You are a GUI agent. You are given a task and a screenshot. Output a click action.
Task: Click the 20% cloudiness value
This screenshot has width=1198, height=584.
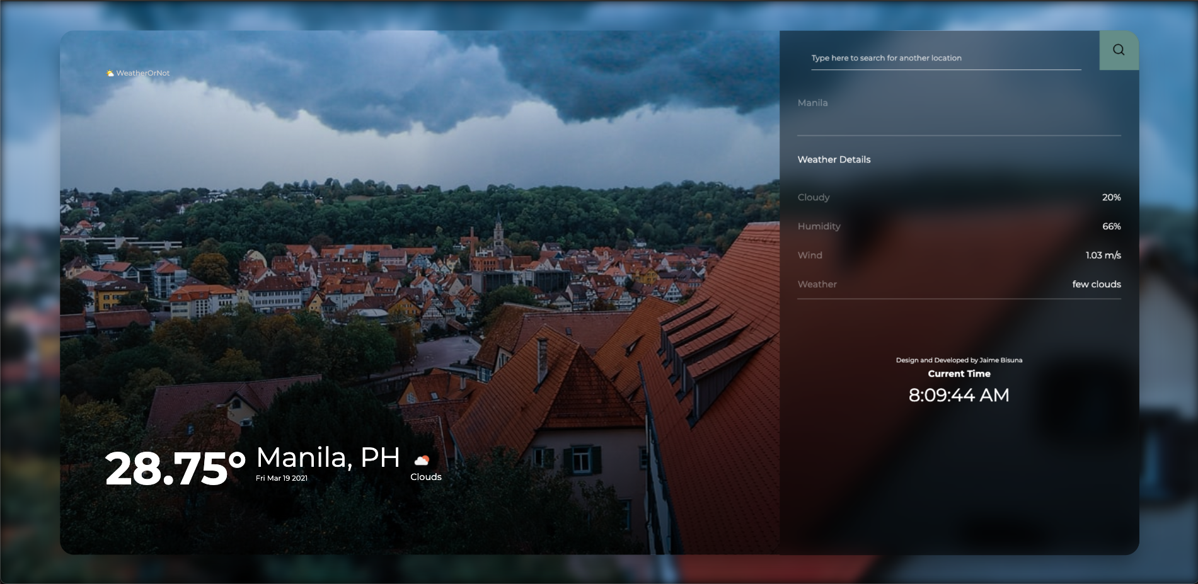(1112, 197)
